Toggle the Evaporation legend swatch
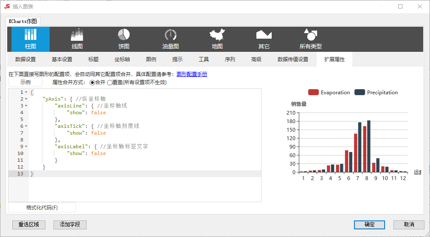The image size is (430, 237). point(313,93)
